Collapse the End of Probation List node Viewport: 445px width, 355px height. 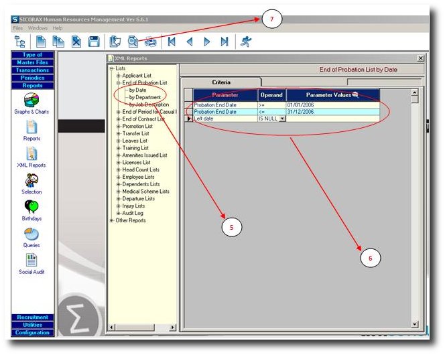pyautogui.click(x=119, y=82)
